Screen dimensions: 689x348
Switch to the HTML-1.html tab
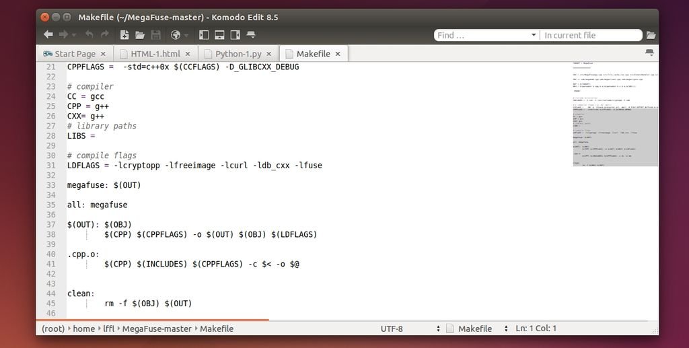pos(155,54)
